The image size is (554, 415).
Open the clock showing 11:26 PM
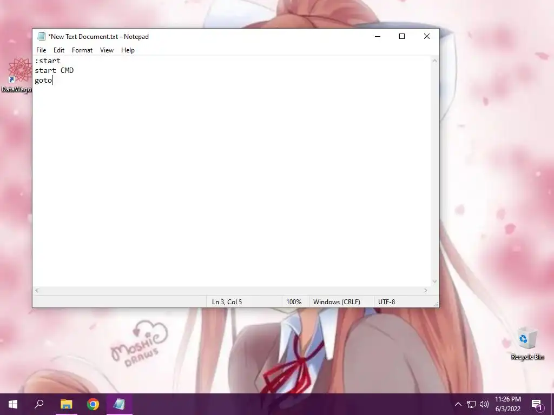coord(507,404)
